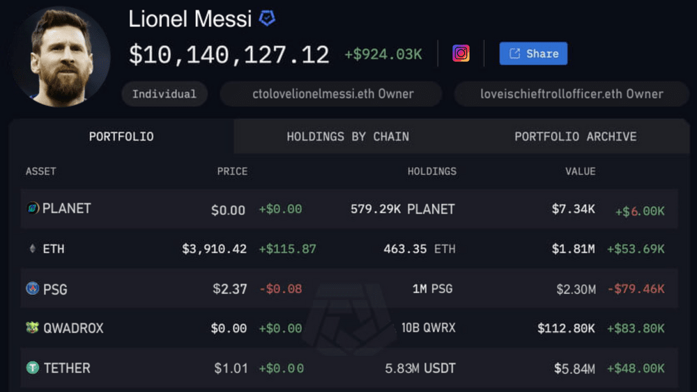Viewport: 697px width, 392px height.
Task: Switch to the Portfolio tab
Action: tap(121, 136)
